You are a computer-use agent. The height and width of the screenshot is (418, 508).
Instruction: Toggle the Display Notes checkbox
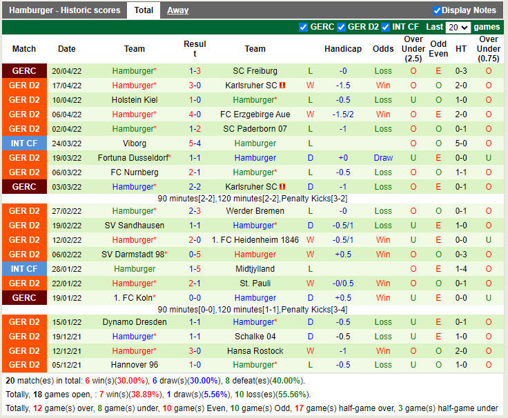(437, 10)
